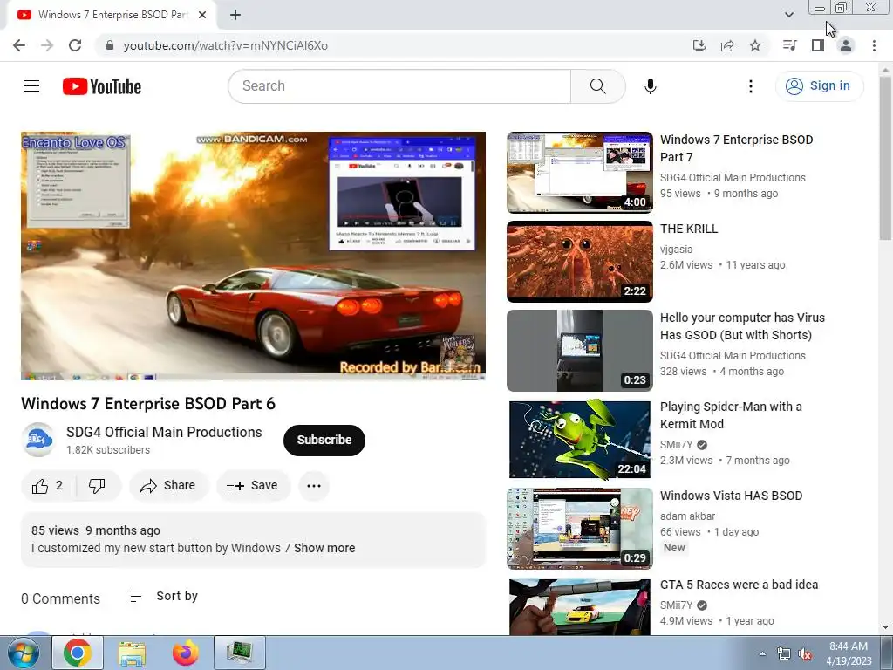Share this page via address bar icon

click(x=727, y=45)
